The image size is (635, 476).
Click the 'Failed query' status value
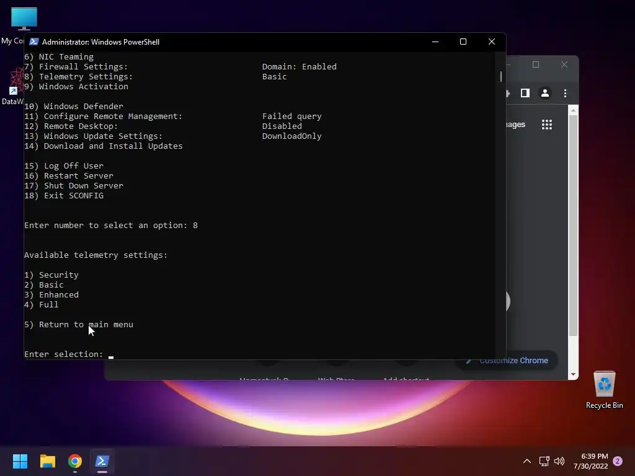tap(291, 116)
